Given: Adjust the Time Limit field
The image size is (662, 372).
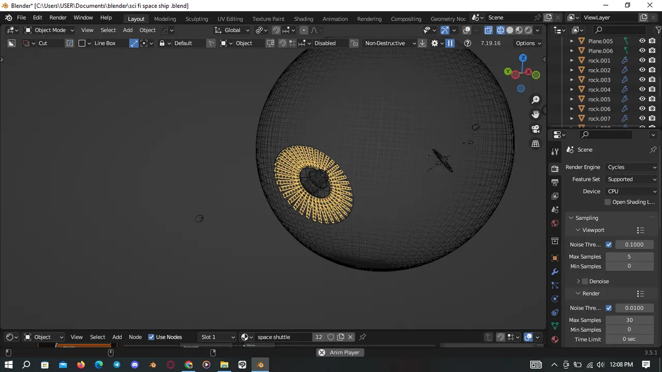Looking at the screenshot, I should coord(629,339).
